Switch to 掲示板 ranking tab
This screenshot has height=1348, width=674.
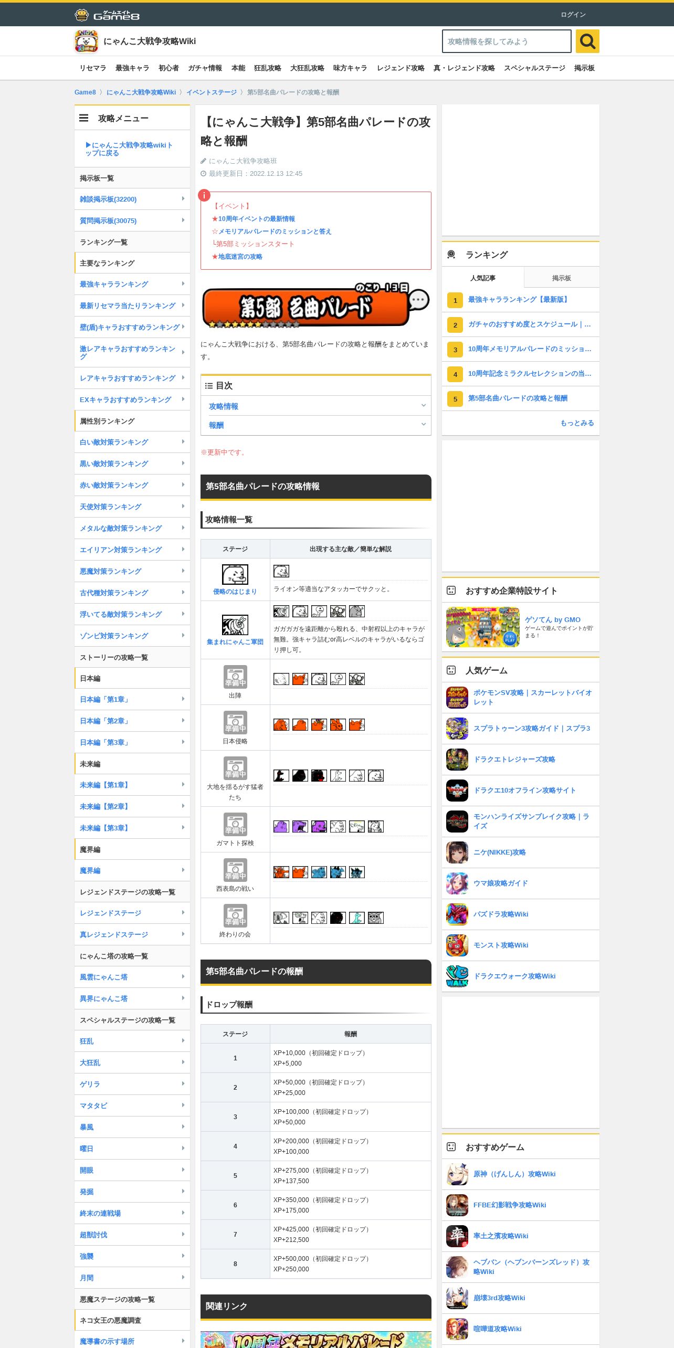click(x=562, y=278)
